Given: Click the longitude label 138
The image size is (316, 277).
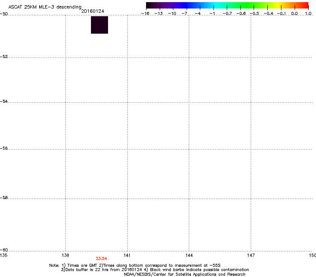Looking at the screenshot, I should pos(65,255).
